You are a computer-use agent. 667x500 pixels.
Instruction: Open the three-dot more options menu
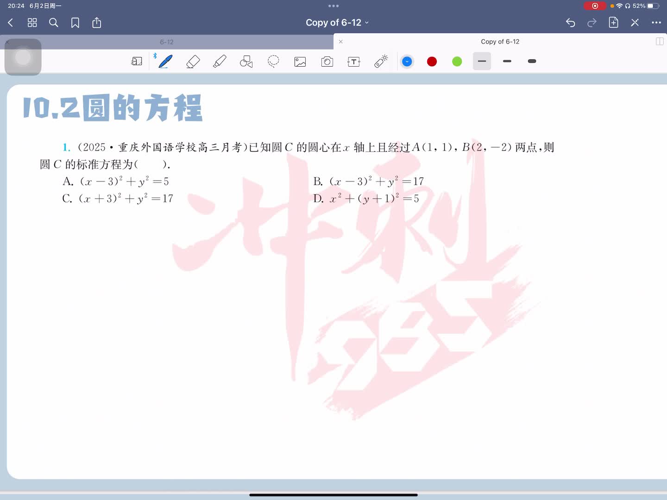(656, 23)
